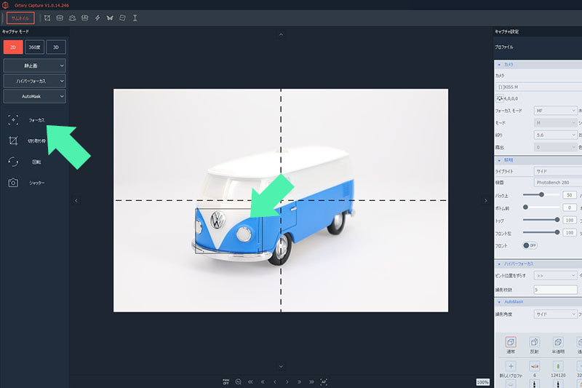Screen dimensions: 582x388
Task: Click the 回転 rotate tool icon
Action: [x=13, y=162]
